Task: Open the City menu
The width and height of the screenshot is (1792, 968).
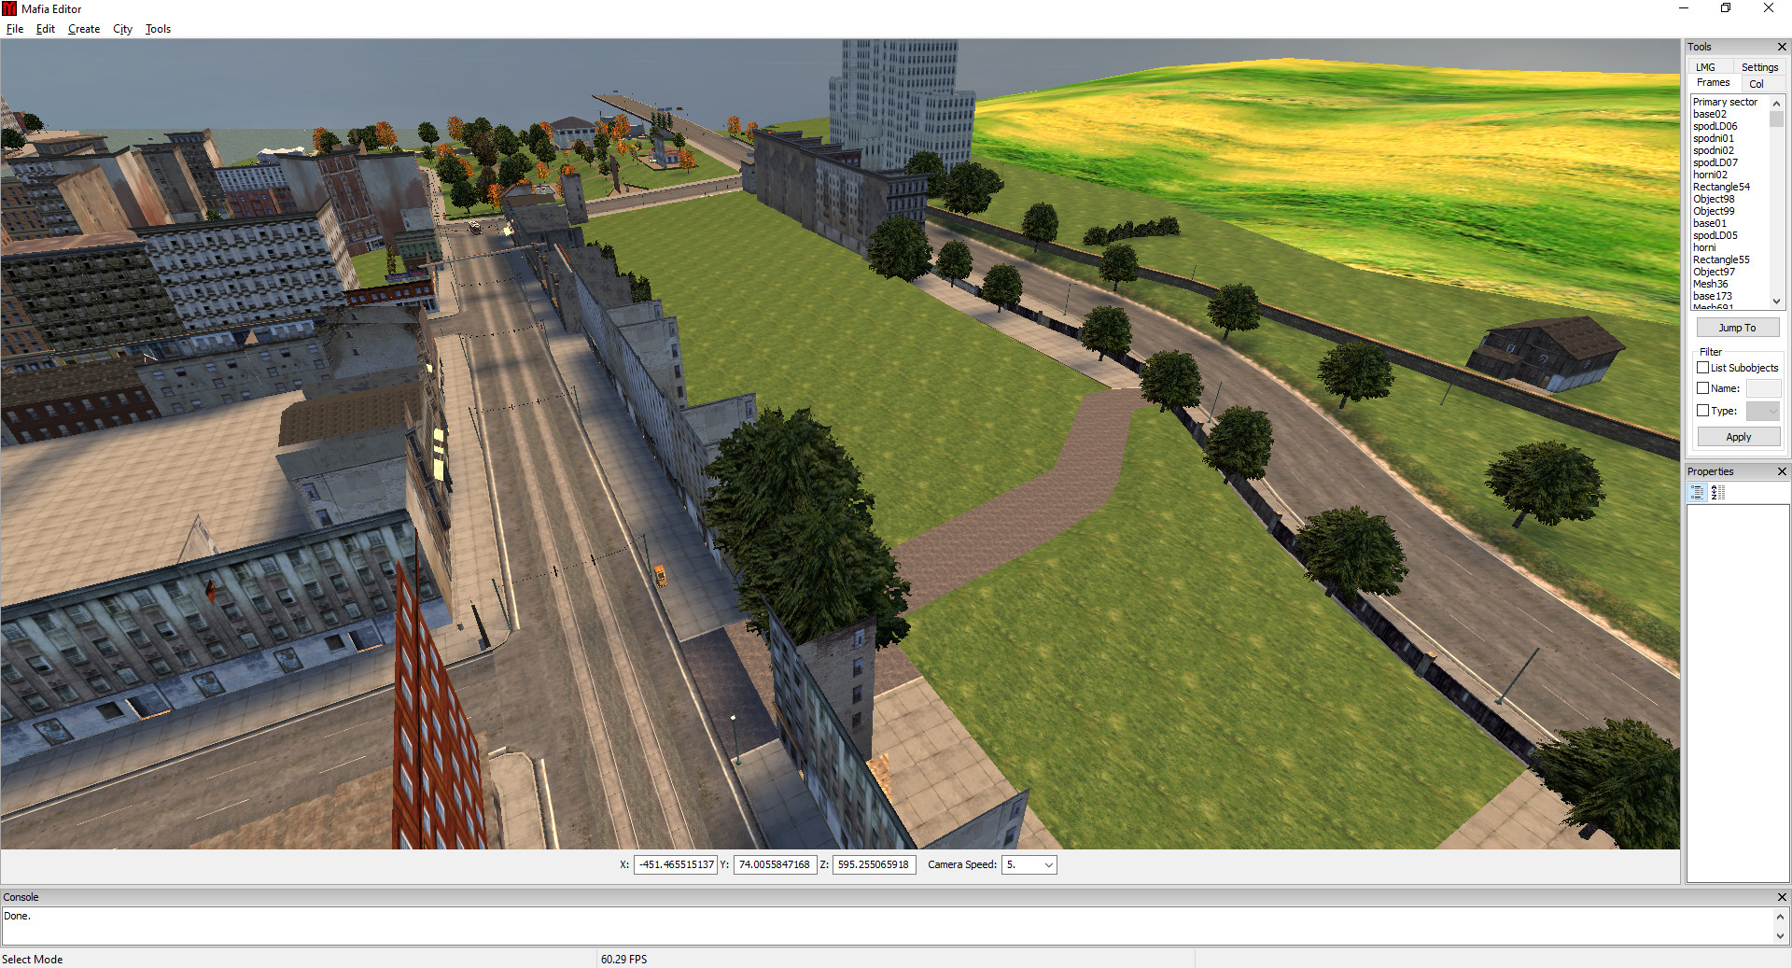Action: [122, 29]
